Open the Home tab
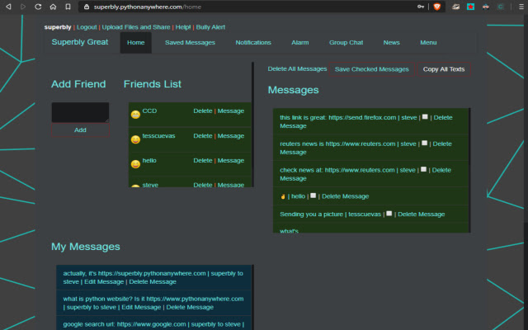This screenshot has width=528, height=330. coord(135,43)
